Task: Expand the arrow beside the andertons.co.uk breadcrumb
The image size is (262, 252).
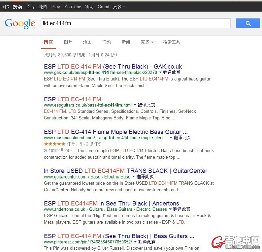Action: pos(170,209)
